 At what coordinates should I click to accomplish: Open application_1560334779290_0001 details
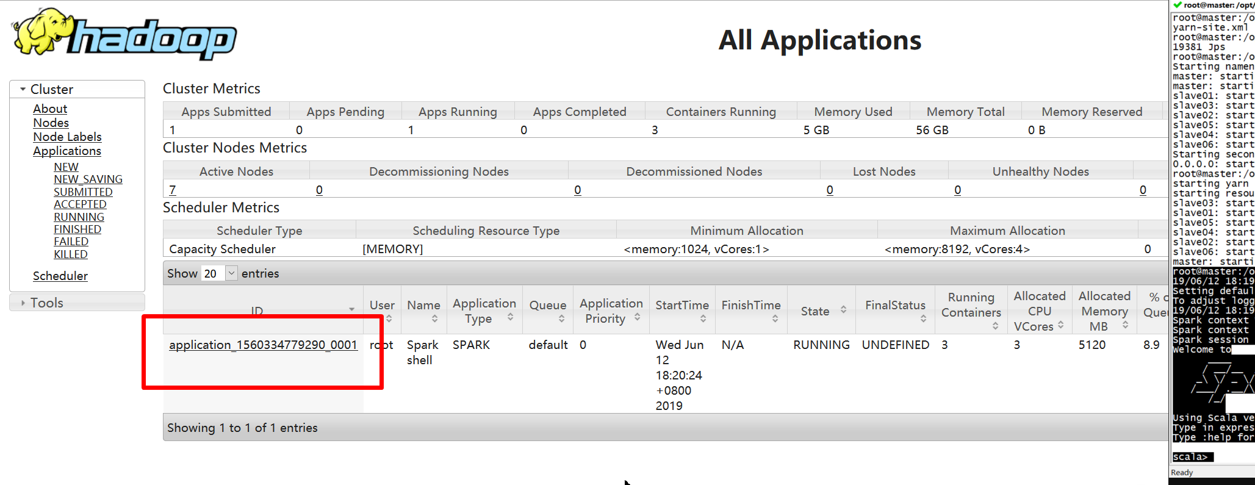point(263,345)
